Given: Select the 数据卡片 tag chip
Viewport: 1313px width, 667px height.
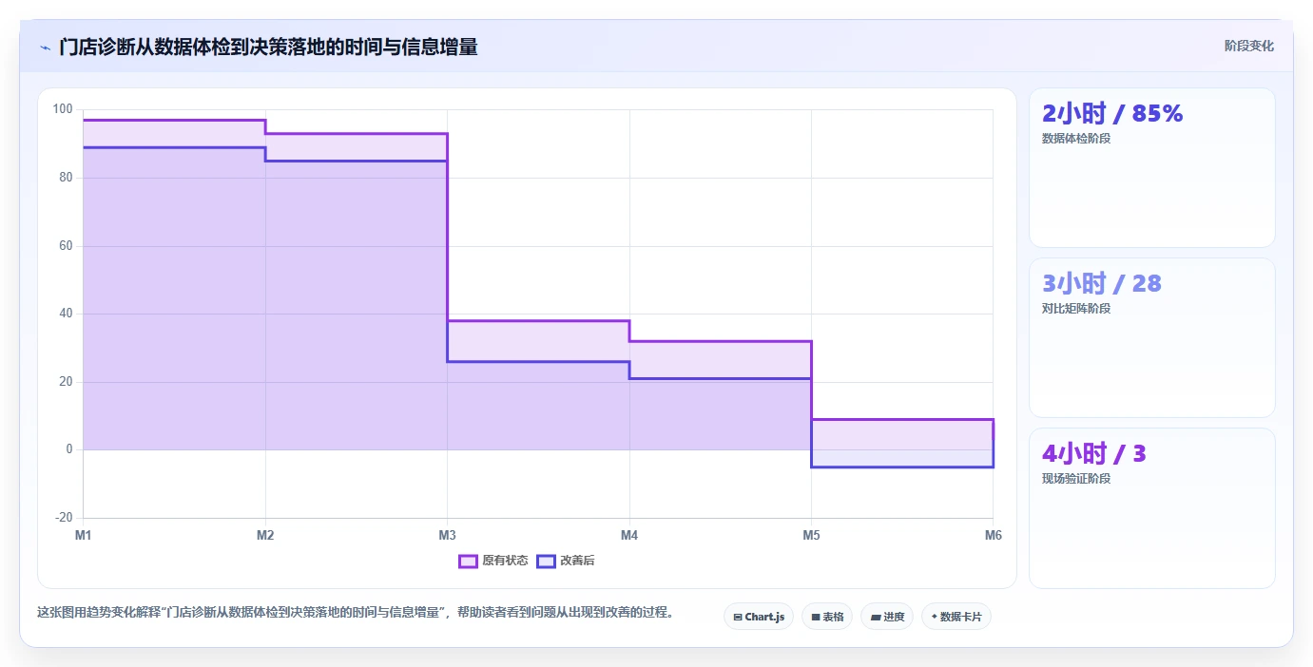Looking at the screenshot, I should point(956,617).
